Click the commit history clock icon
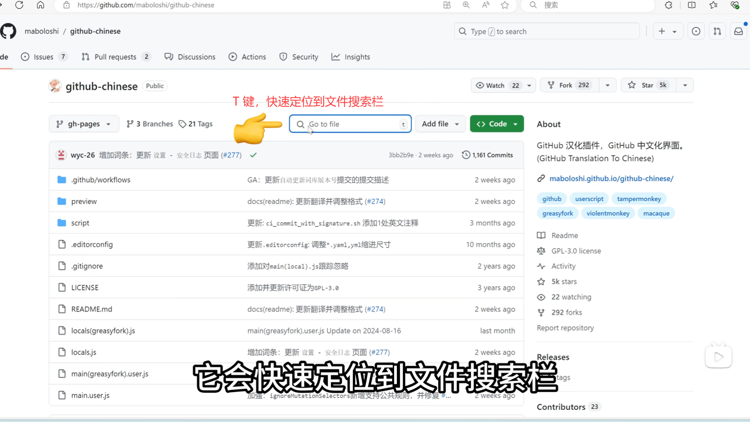The width and height of the screenshot is (750, 422). click(466, 155)
